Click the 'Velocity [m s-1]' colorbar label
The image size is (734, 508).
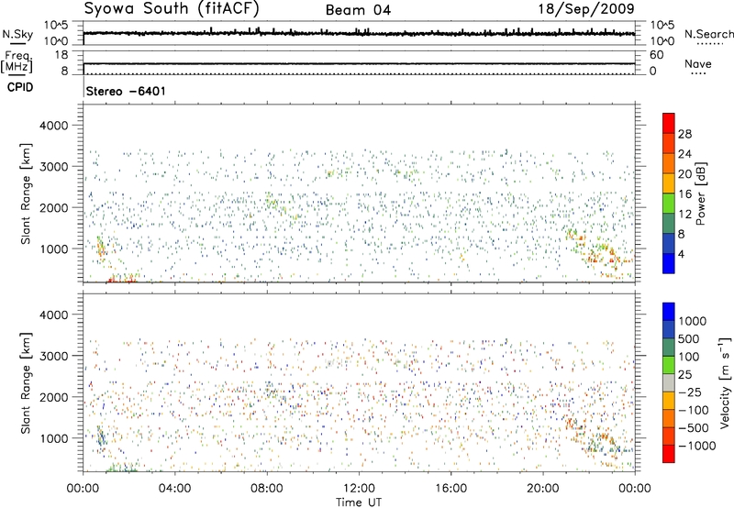pyautogui.click(x=725, y=382)
